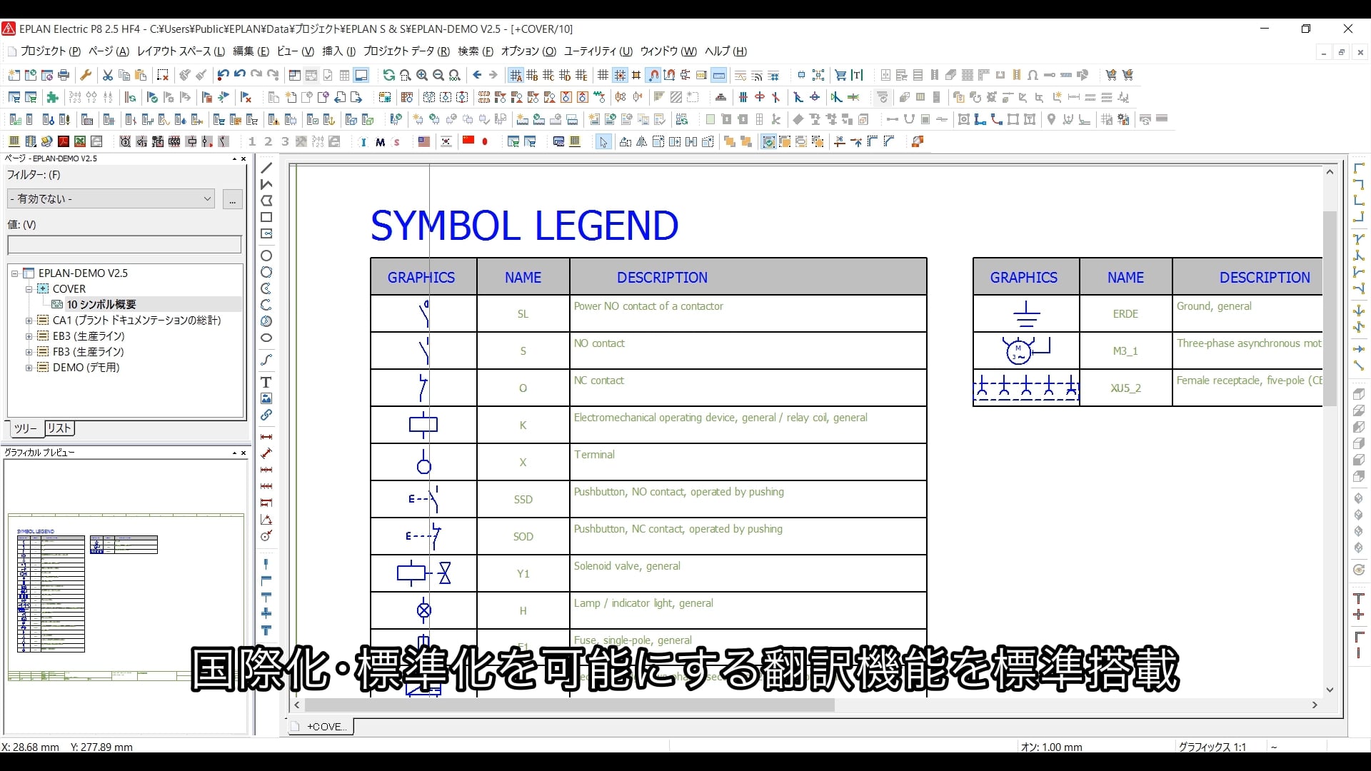
Task: Open the プロジェクト (P) menu
Action: point(51,51)
